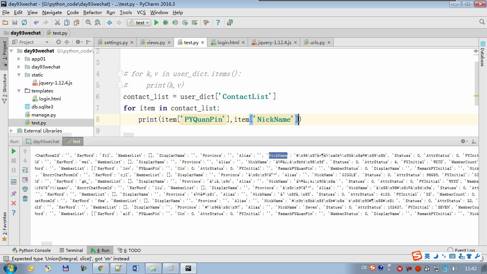Switch to the login.html editor tab
The image size is (487, 274).
pyautogui.click(x=228, y=43)
